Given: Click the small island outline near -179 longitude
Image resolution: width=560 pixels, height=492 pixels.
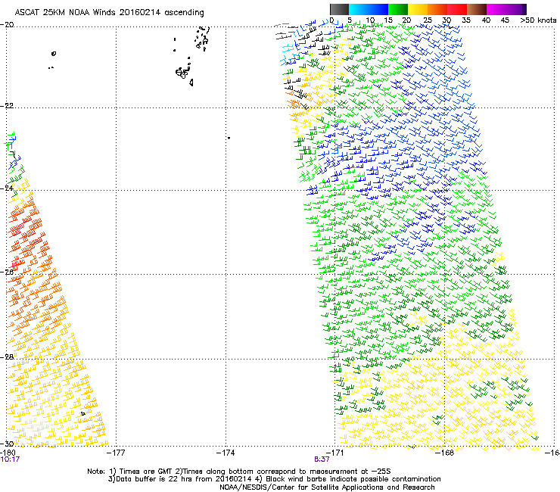Looking at the screenshot, I should pyautogui.click(x=54, y=54).
